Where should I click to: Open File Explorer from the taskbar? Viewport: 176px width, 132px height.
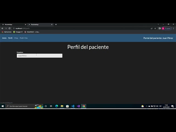[x=62, y=106]
